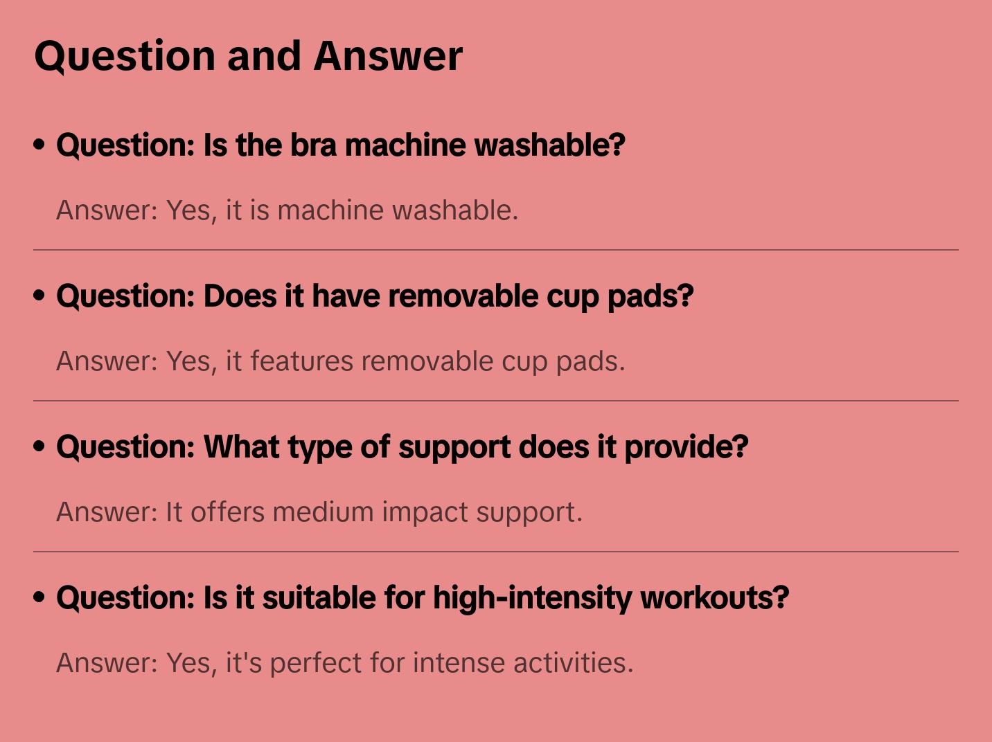Click the bullet beside the high-intensity workouts question
The width and height of the screenshot is (992, 742).
(39, 598)
